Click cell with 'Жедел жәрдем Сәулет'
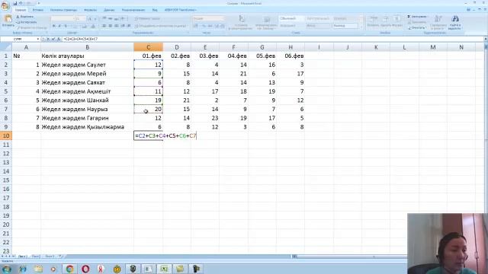This screenshot has height=274, width=488. (x=87, y=65)
